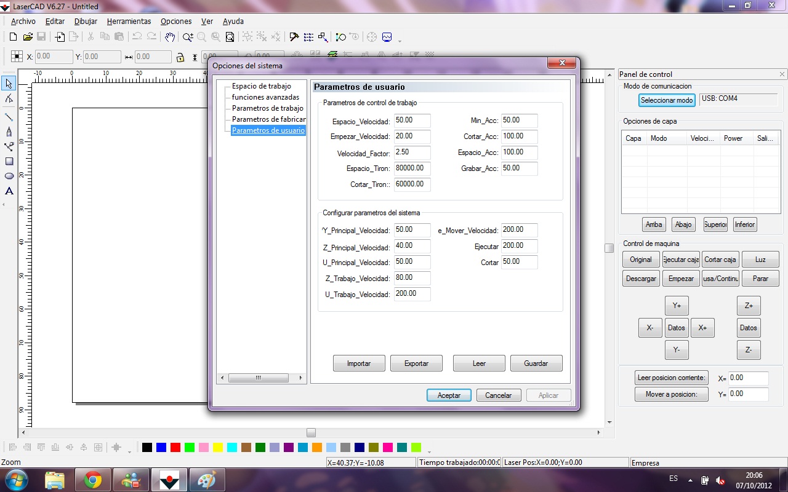Activate the text tool
This screenshot has height=492, width=788.
[x=9, y=191]
